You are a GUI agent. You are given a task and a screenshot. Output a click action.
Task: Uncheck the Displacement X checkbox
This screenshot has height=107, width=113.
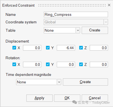click(x=14, y=48)
